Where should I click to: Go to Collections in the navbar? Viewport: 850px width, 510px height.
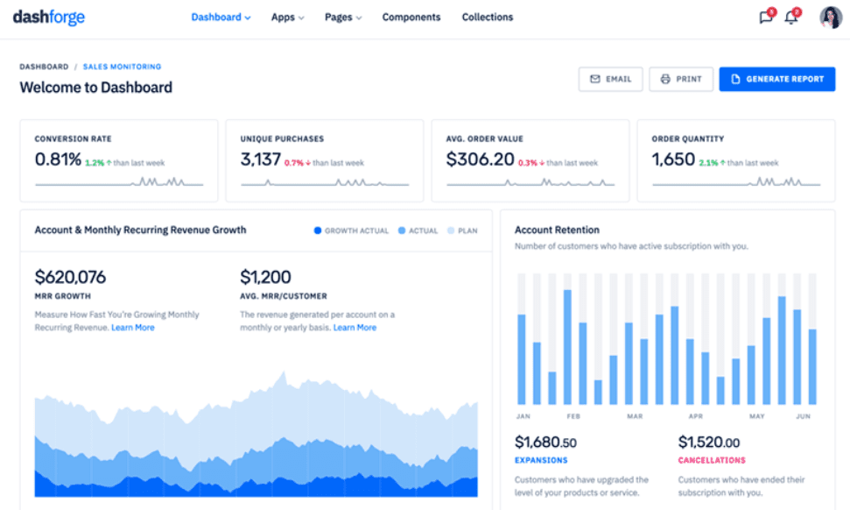[x=488, y=18]
